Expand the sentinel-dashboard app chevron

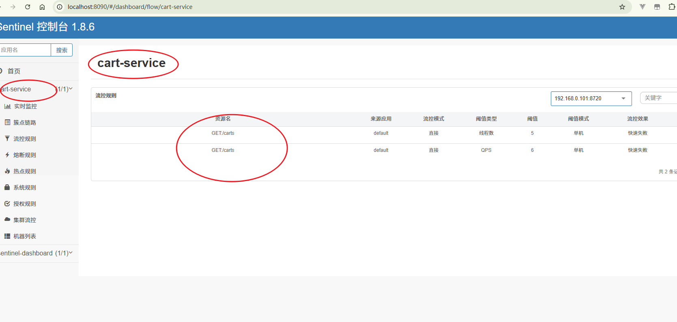(71, 253)
